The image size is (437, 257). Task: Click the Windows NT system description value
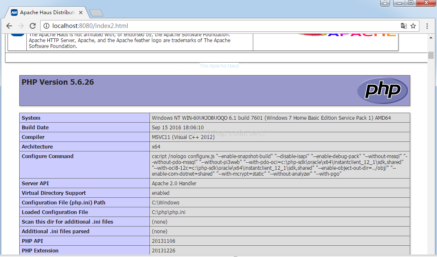pos(271,118)
